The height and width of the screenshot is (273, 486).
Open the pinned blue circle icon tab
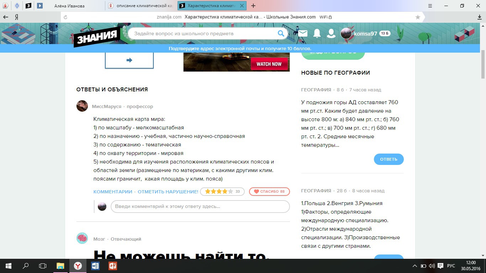17,6
